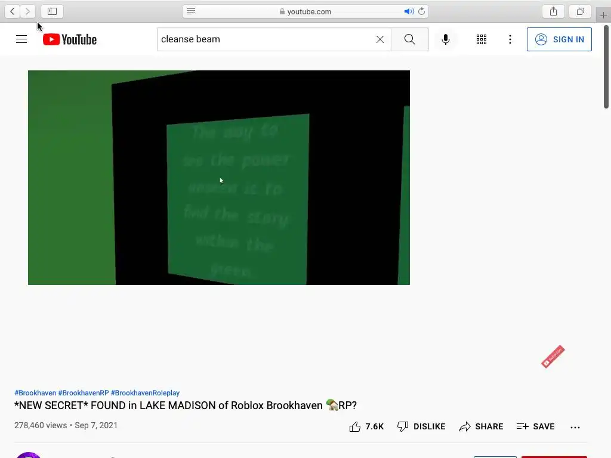Like the video with thumbs up
Image resolution: width=611 pixels, height=458 pixels.
click(x=366, y=427)
